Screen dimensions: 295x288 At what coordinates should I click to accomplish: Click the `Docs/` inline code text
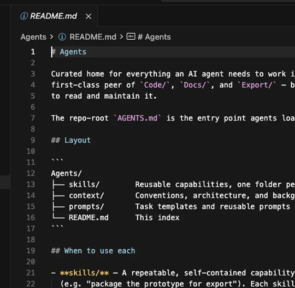tap(195, 85)
